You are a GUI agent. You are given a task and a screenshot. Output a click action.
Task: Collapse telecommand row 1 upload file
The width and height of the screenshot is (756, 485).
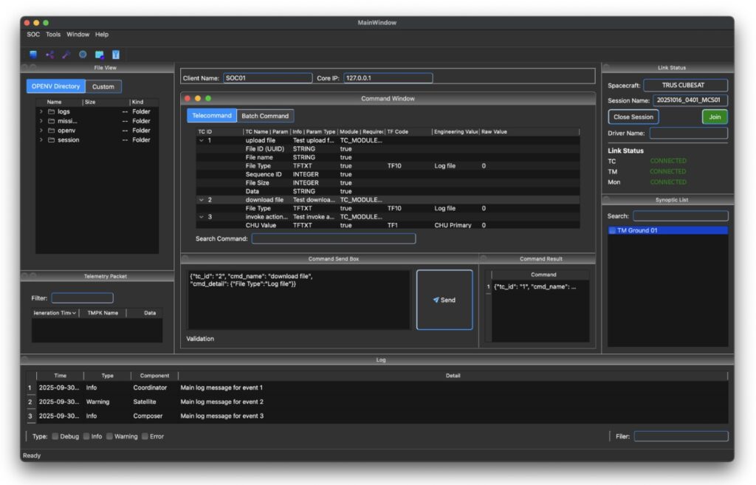(x=202, y=140)
